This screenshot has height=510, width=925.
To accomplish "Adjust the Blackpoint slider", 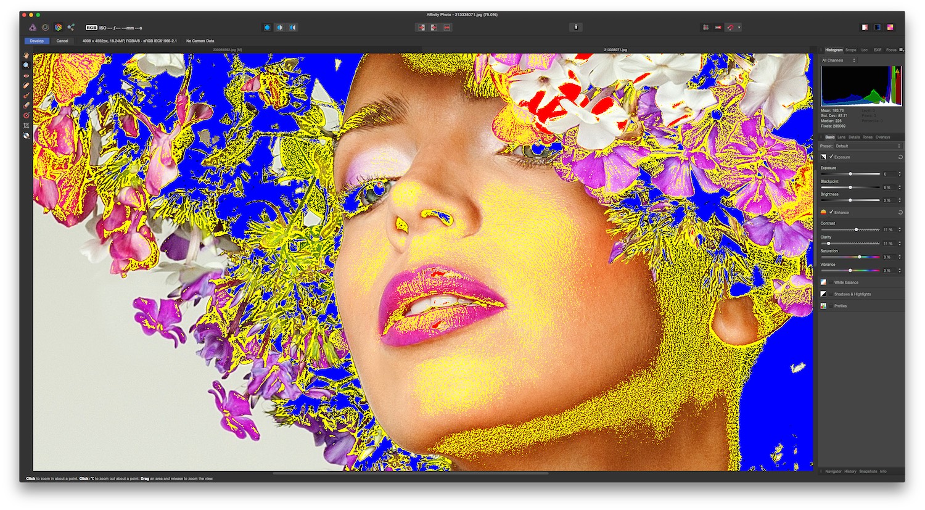I will [x=850, y=187].
